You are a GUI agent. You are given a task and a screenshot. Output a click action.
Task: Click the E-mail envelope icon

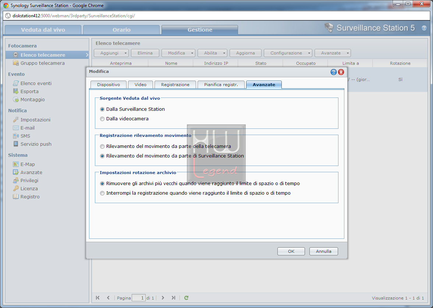coord(16,128)
